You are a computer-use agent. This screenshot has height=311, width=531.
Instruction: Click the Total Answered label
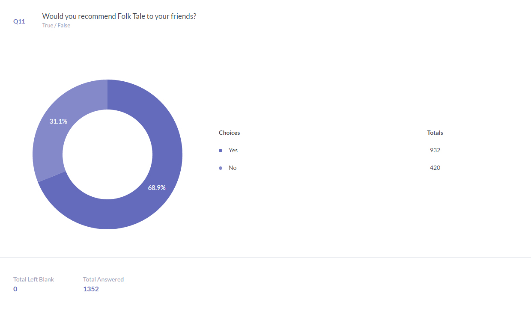click(x=103, y=279)
